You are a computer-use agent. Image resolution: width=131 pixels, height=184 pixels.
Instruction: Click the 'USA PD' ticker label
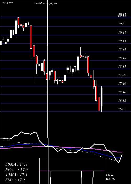8,3
